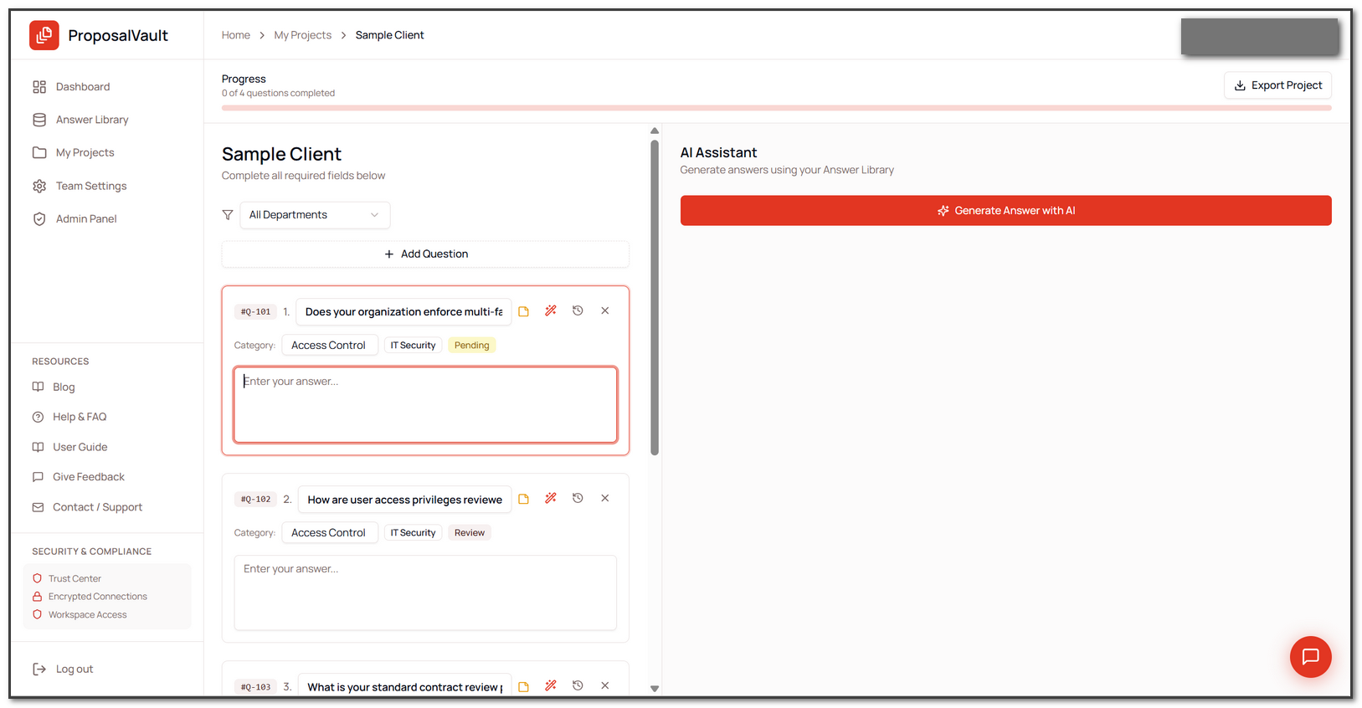Remove question Q-101 with X icon
1362x708 pixels.
[605, 310]
